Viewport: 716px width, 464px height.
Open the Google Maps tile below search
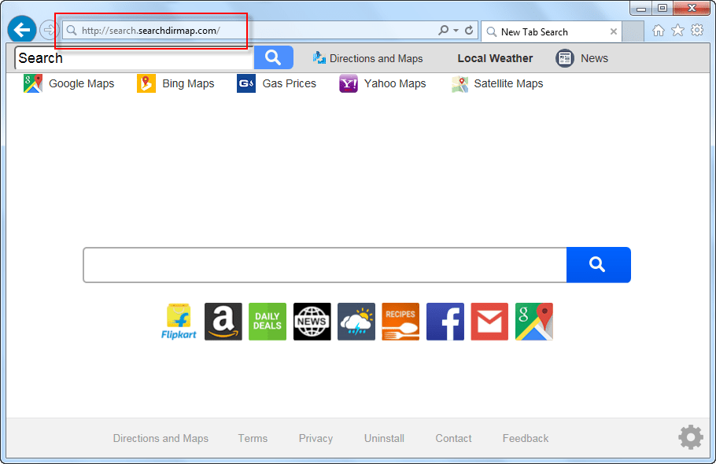[533, 322]
